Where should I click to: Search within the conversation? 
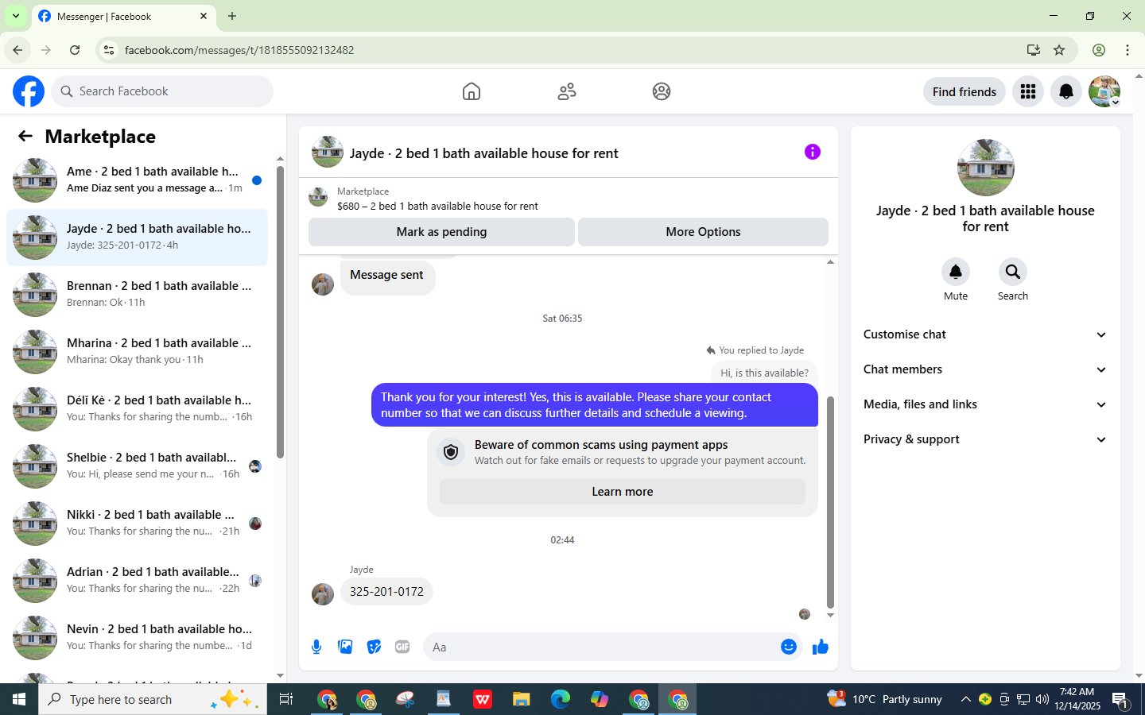1013,272
